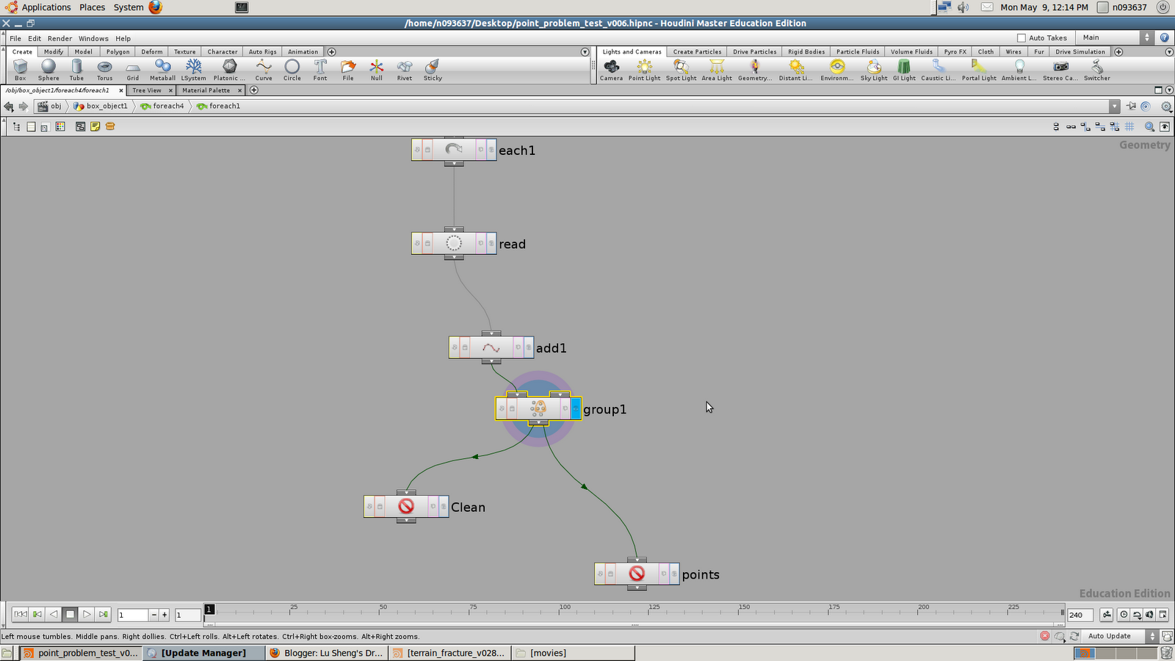Screen dimensions: 1175x661
Task: Go to box_object1 in path bar
Action: coord(101,106)
